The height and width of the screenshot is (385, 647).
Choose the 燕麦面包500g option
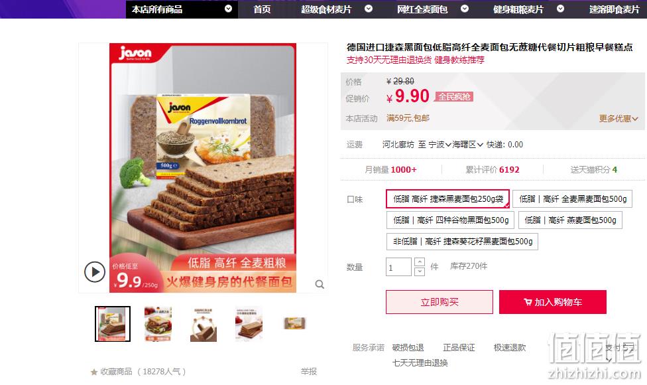(570, 220)
